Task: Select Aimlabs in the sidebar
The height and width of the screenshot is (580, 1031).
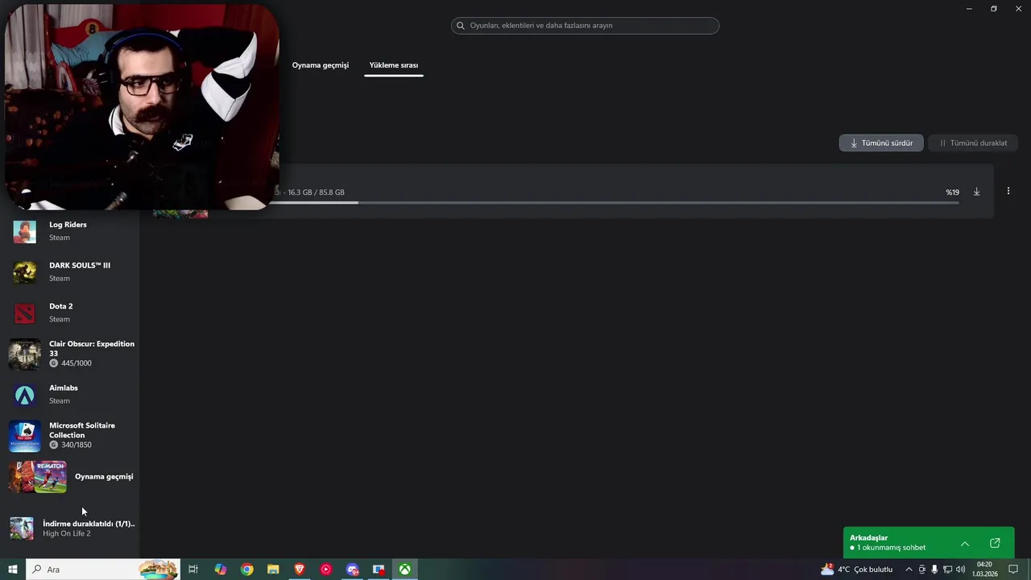Action: [x=71, y=395]
